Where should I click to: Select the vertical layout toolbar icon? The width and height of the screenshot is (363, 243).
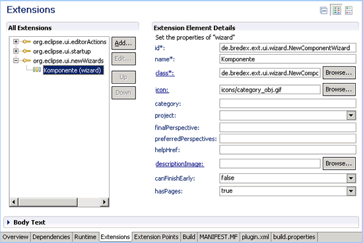tap(348, 11)
